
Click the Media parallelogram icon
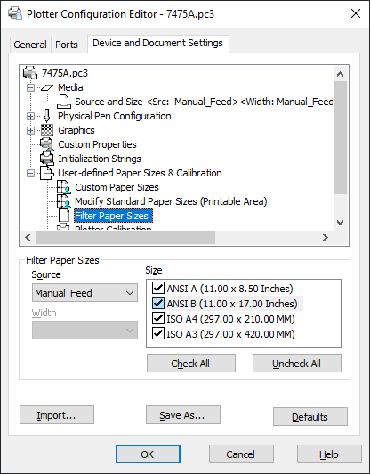47,87
